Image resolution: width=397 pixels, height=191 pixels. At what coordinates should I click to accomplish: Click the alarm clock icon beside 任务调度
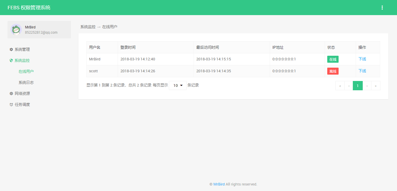11,104
